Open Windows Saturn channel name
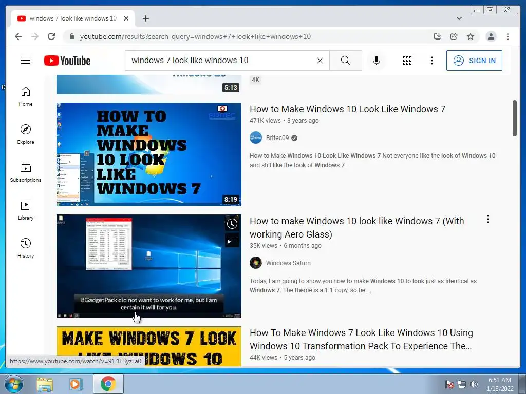 [x=288, y=263]
